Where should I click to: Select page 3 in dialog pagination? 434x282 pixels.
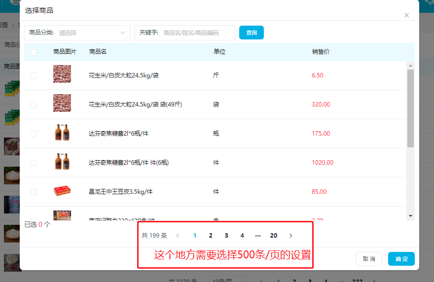pos(226,236)
